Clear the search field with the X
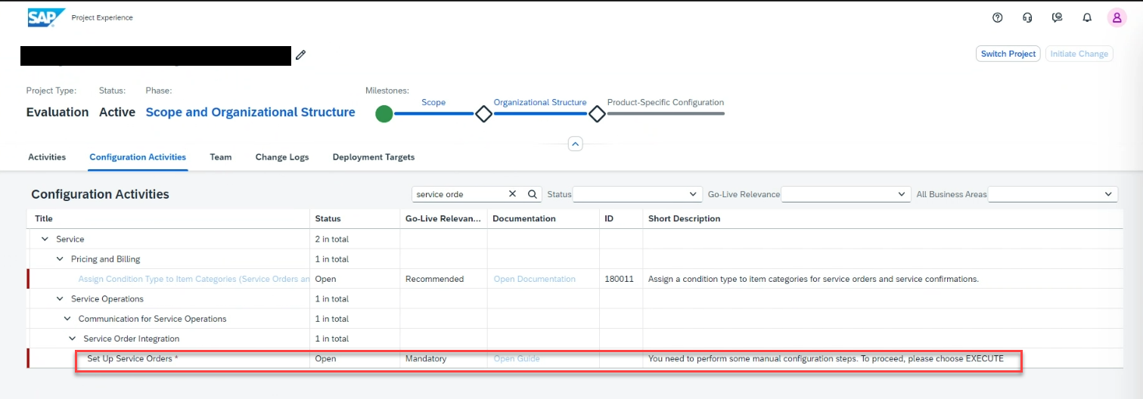The height and width of the screenshot is (399, 1143). pyautogui.click(x=512, y=194)
